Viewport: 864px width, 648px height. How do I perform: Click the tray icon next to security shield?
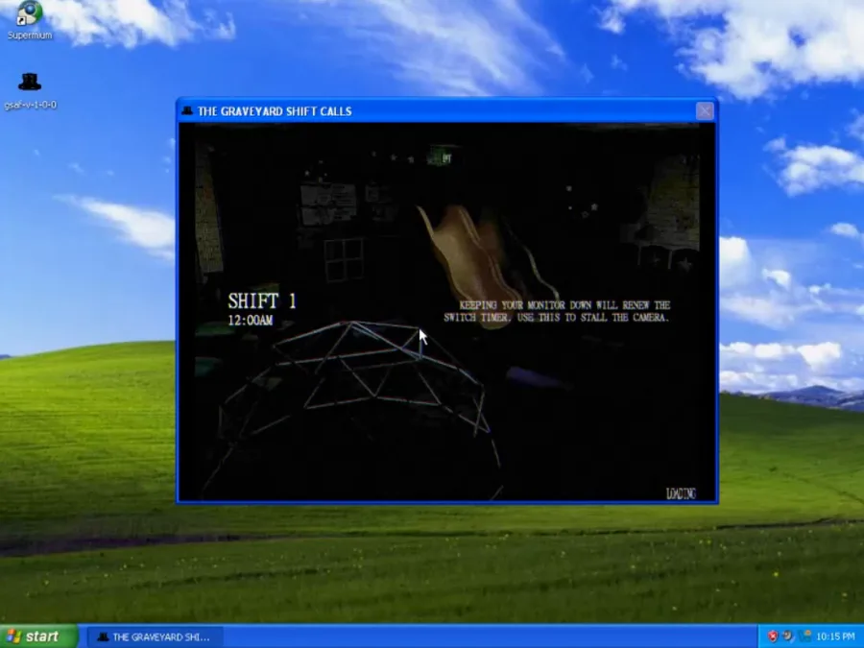coord(788,636)
